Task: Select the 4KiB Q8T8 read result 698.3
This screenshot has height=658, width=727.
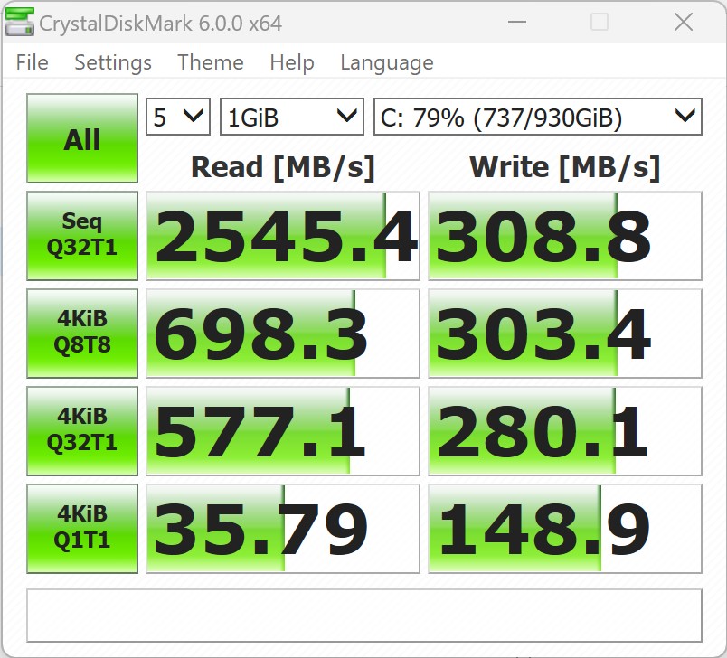Action: pos(283,334)
